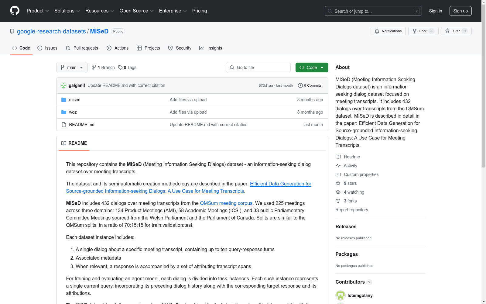Click the Custom properties icon
The image size is (486, 304).
pos(338,174)
